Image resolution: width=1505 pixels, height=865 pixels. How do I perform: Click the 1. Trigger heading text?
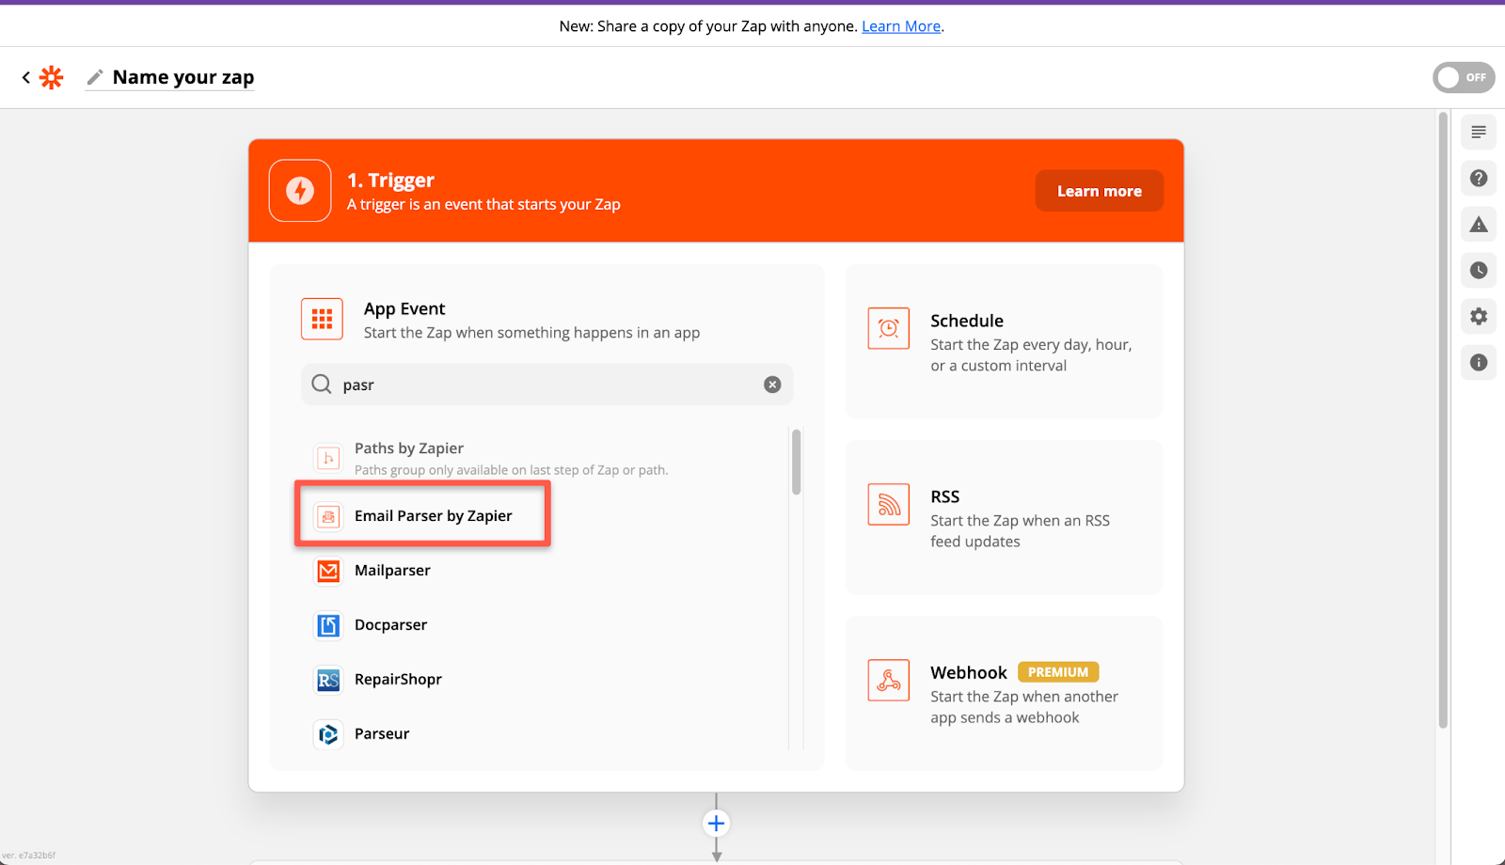390,180
